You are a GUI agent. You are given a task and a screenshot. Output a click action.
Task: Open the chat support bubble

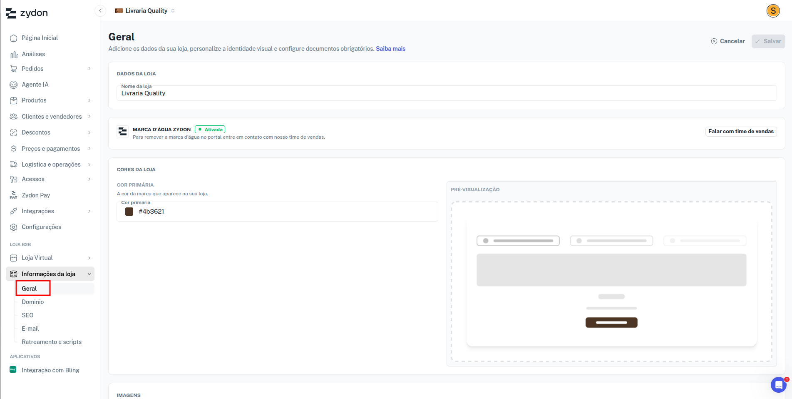778,385
